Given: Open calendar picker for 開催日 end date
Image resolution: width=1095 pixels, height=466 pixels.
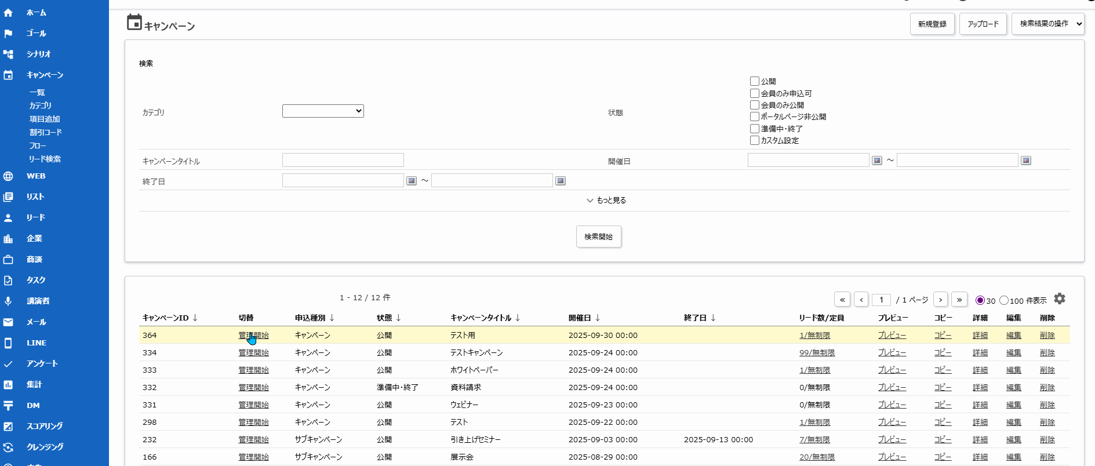Looking at the screenshot, I should (1026, 161).
